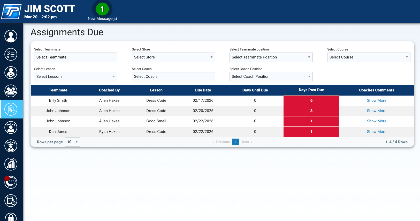Expand the Select Coach Position dropdown
This screenshot has height=221, width=420.
(271, 76)
